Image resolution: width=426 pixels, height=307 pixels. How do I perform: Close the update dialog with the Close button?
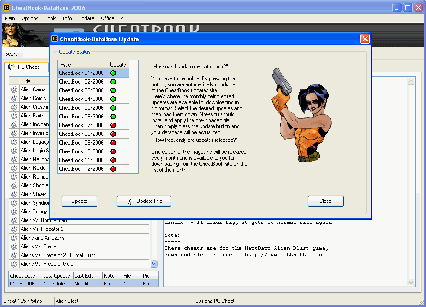tap(325, 201)
